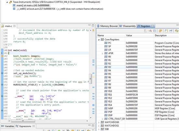Select the R3 register row
Screen dimensions: 179x131
tap(138, 67)
